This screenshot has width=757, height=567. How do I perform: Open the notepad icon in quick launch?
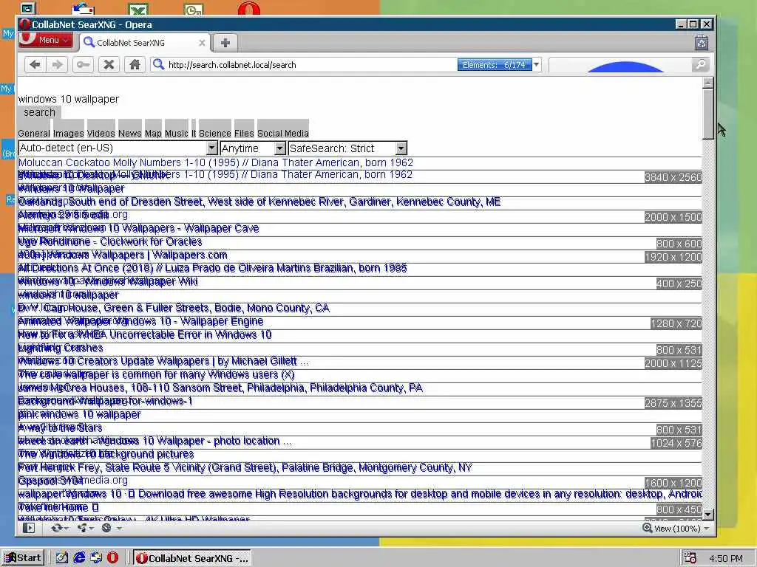pos(62,558)
